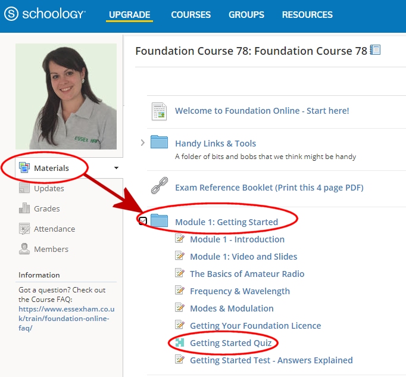Click the Handy Links & Tools folder icon
This screenshot has height=377, width=406.
point(159,142)
